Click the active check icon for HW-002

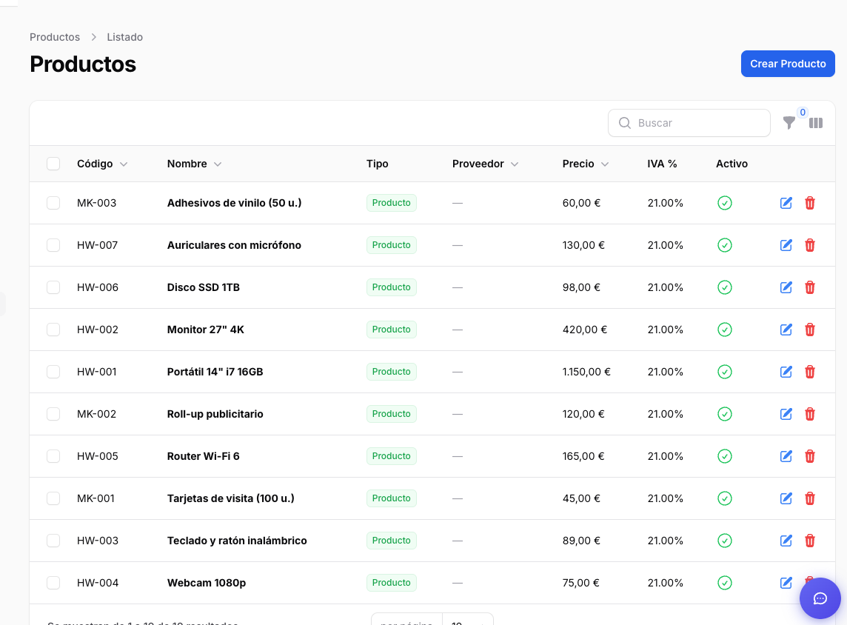[x=724, y=330]
